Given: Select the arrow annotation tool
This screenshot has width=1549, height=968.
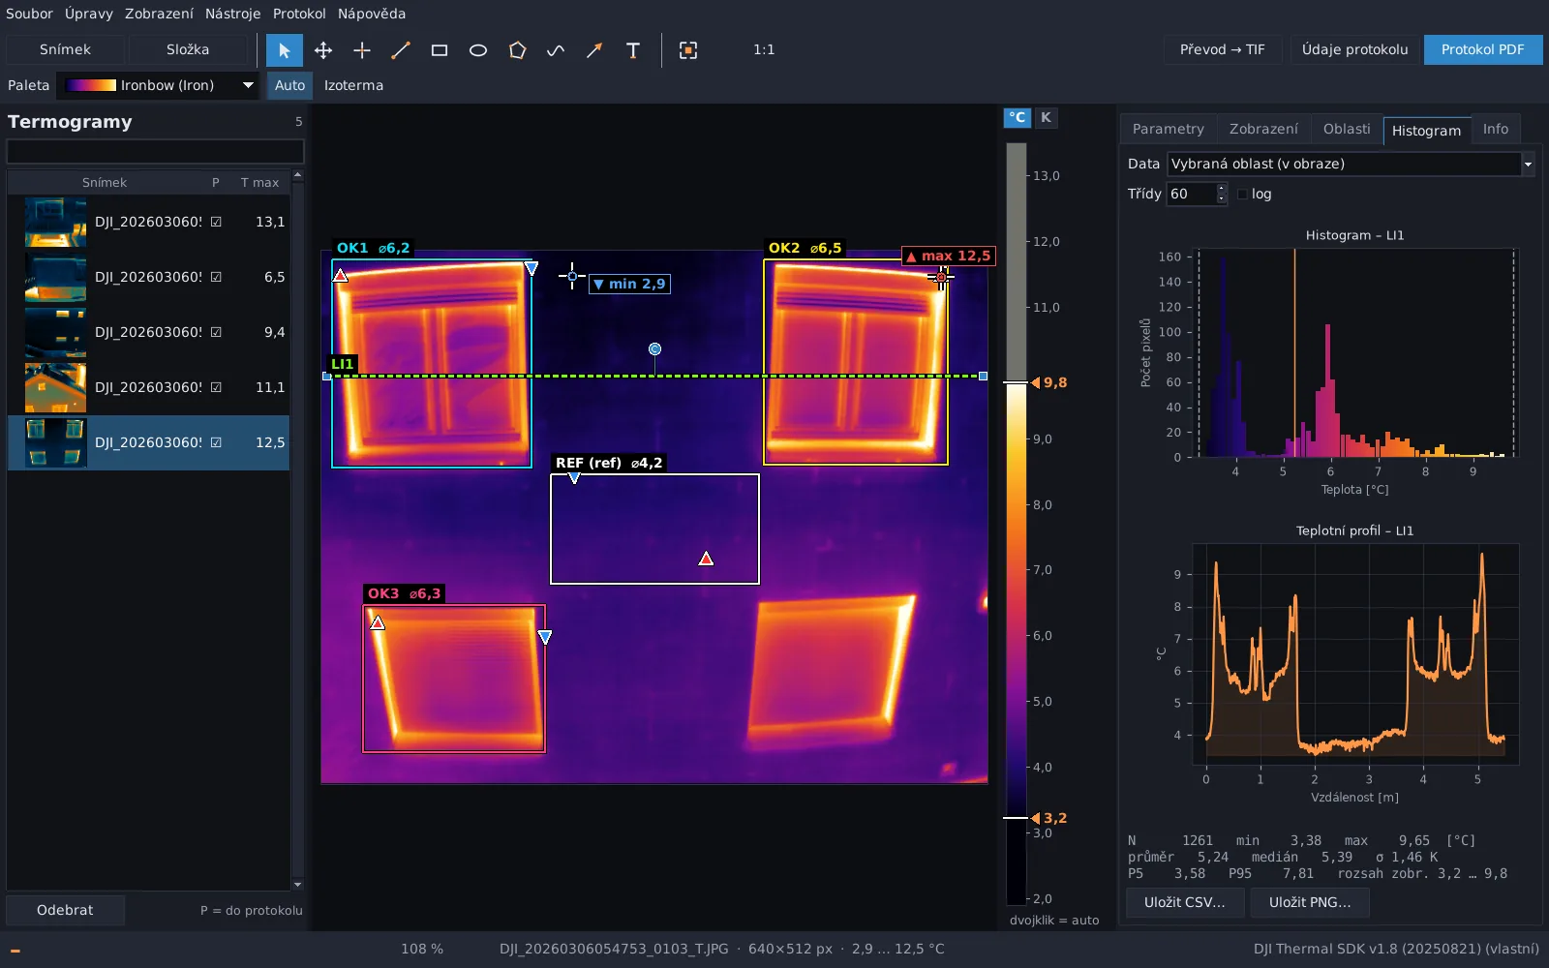Looking at the screenshot, I should coord(594,50).
